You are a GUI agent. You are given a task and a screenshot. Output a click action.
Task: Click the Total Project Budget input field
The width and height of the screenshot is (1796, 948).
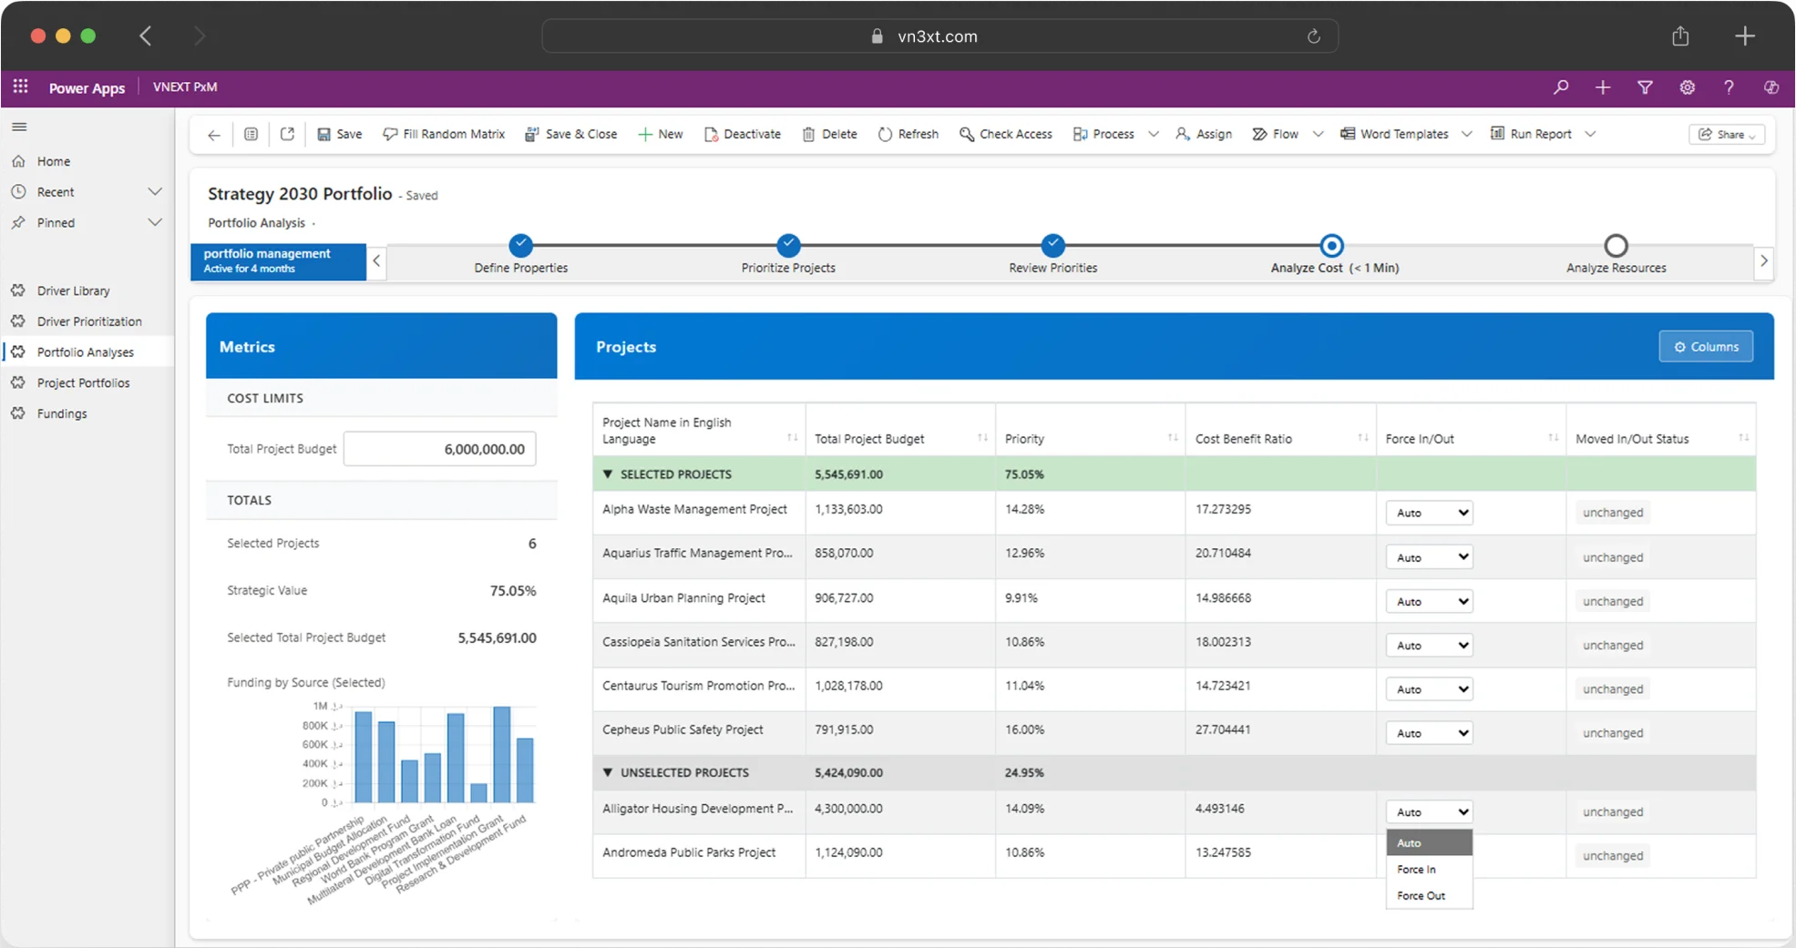coord(439,449)
